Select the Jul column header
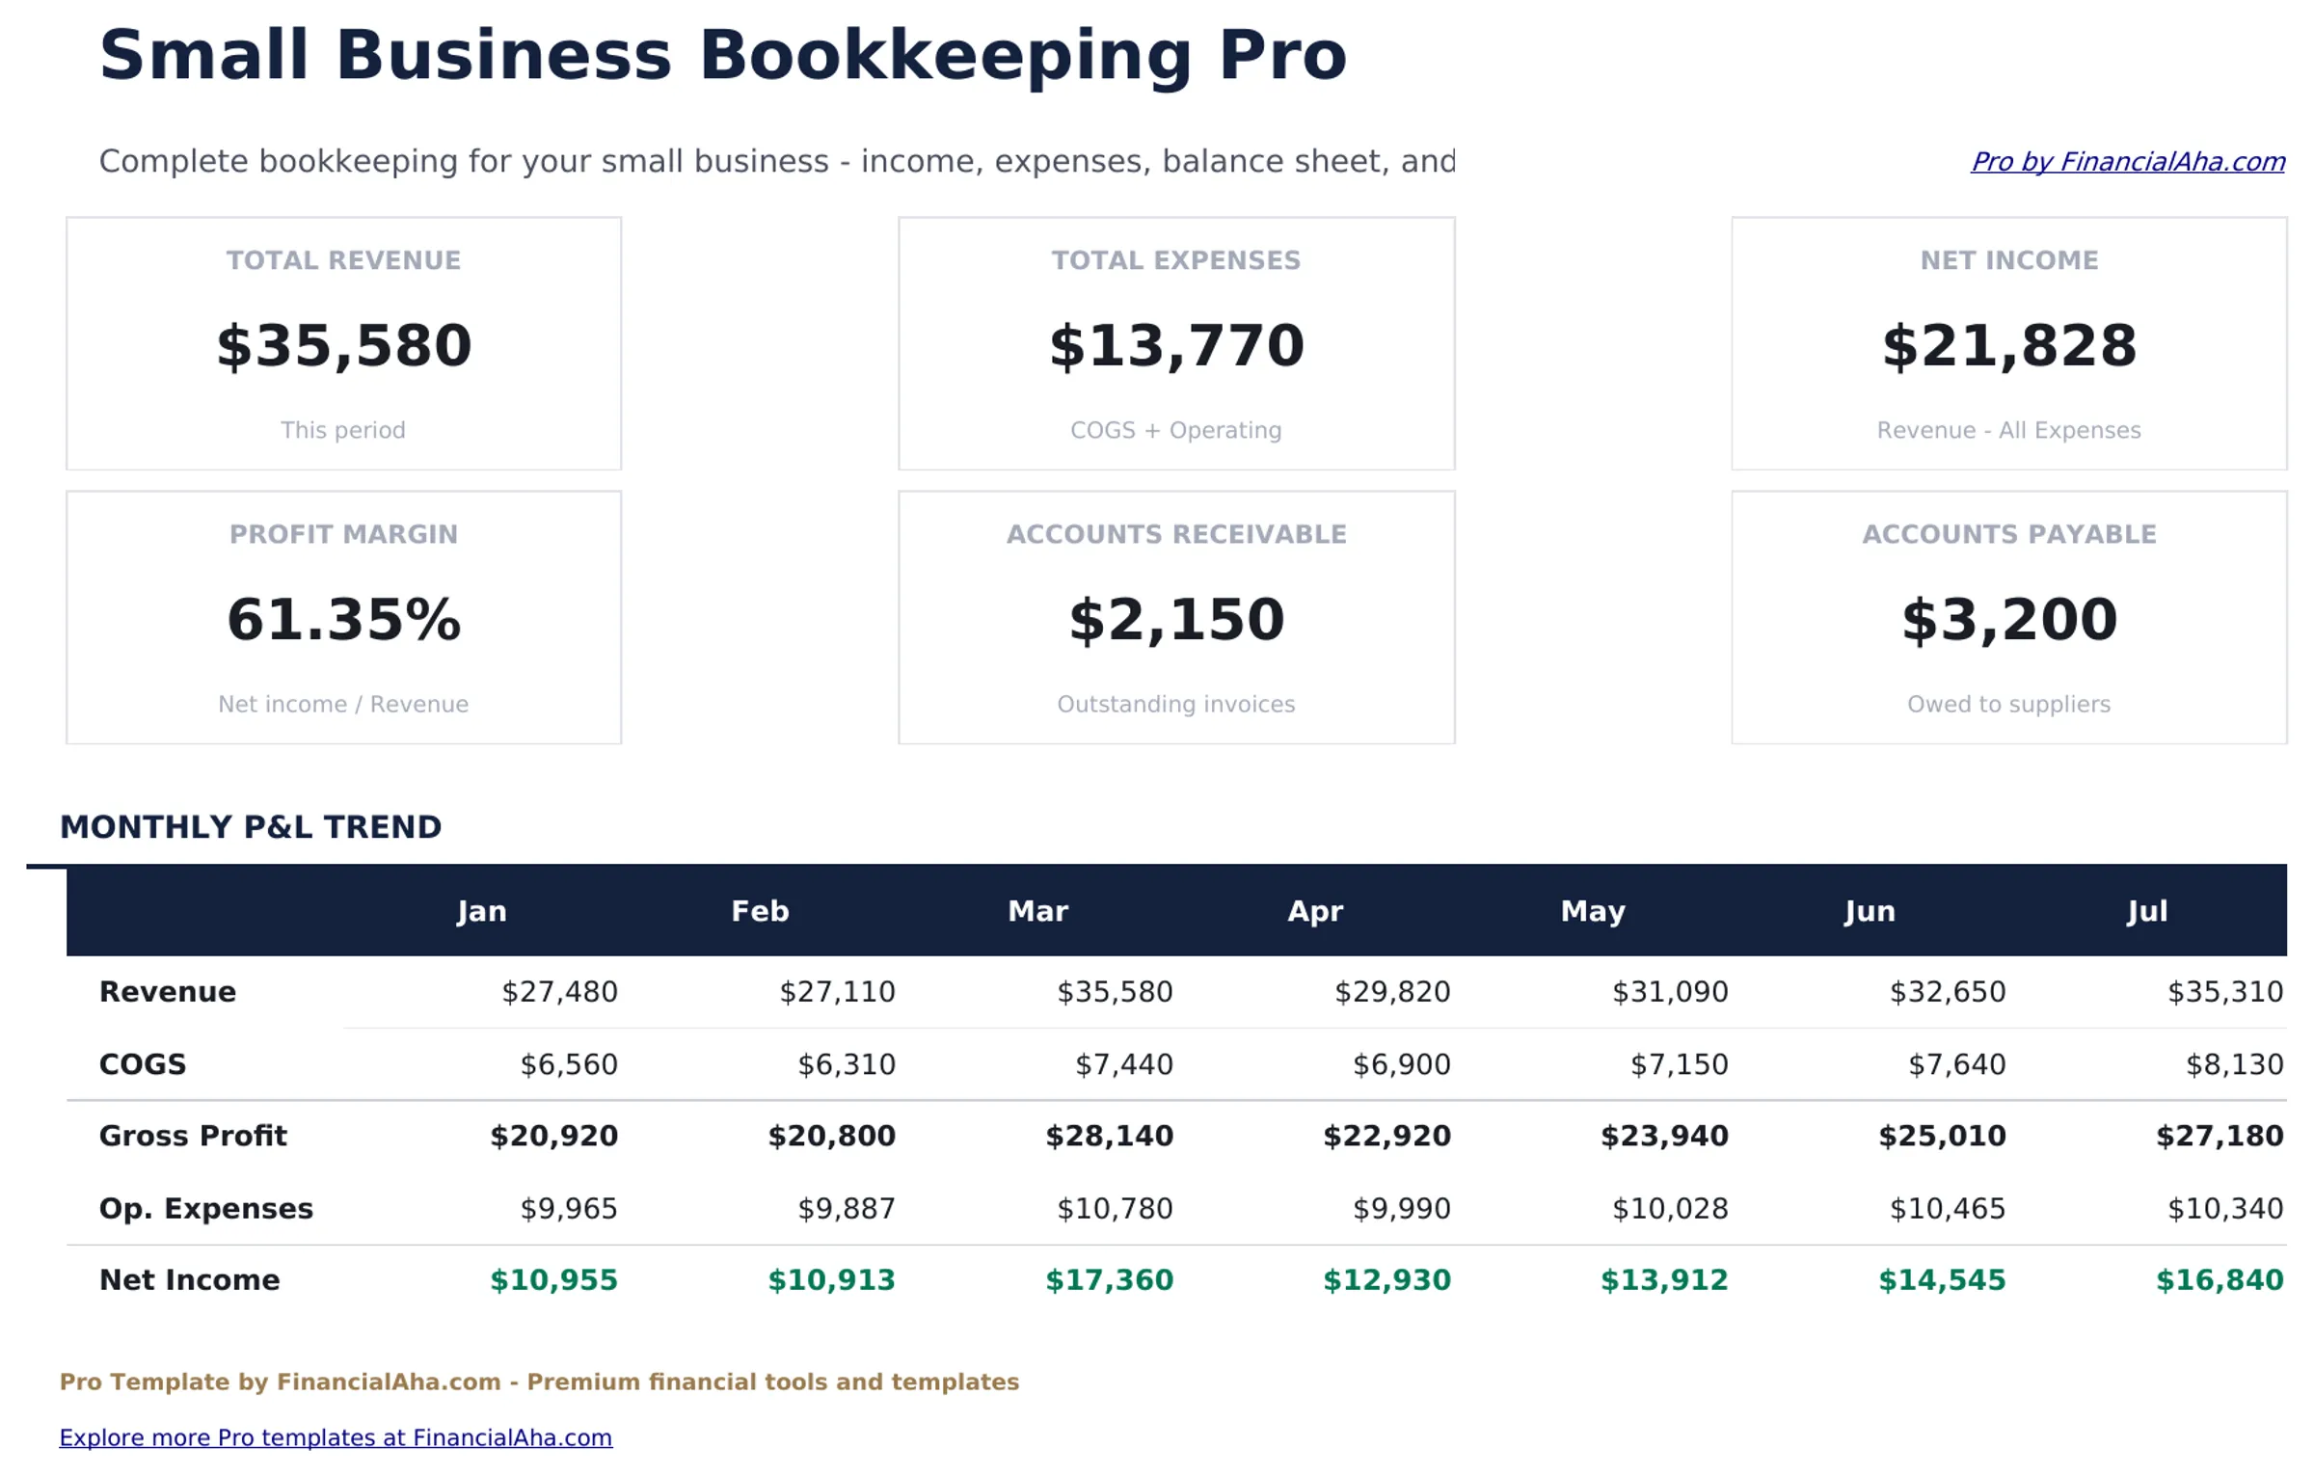This screenshot has height=1476, width=2314. point(2148,910)
